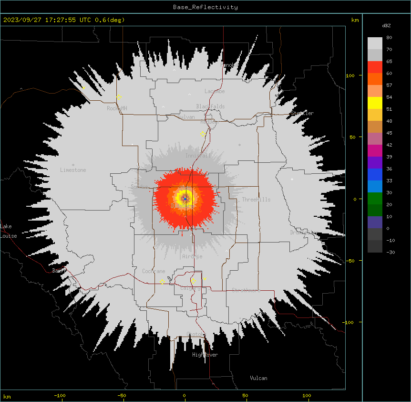This screenshot has height=402, width=411.
Task: Click the Vulcan city label
Action: coord(258,378)
